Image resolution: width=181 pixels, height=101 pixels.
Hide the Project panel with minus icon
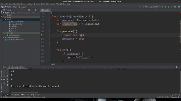[39, 10]
